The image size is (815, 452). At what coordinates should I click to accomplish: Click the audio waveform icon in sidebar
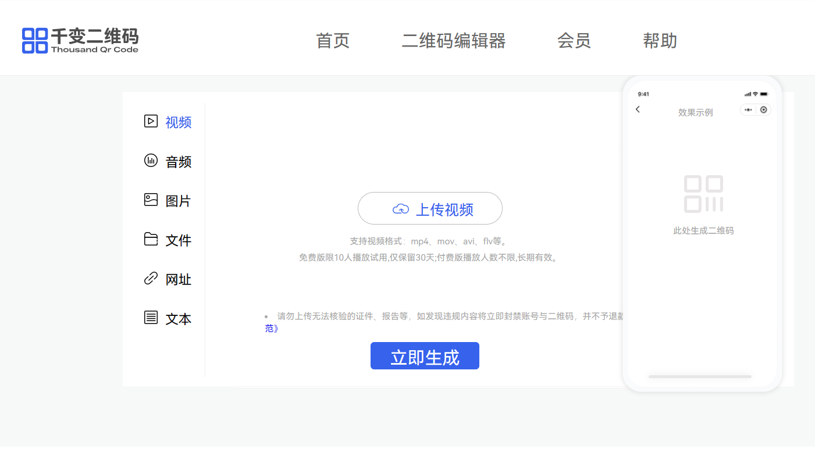(151, 161)
